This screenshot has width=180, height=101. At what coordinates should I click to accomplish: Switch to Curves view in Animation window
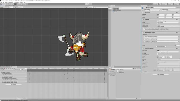point(24,99)
